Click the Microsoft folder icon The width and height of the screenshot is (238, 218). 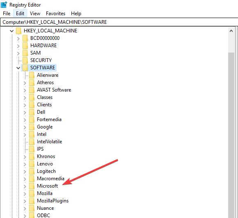32,186
